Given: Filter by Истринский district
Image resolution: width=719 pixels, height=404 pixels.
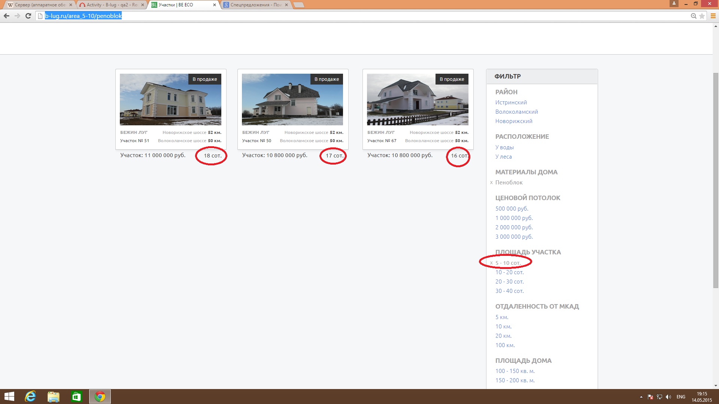Looking at the screenshot, I should pos(511,102).
